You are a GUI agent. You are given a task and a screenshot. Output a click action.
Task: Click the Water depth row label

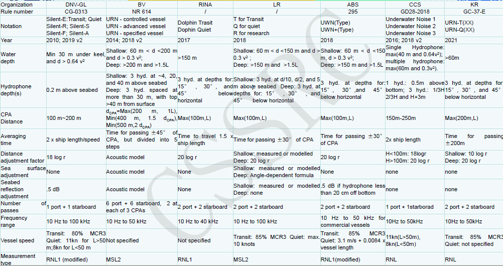(23, 58)
